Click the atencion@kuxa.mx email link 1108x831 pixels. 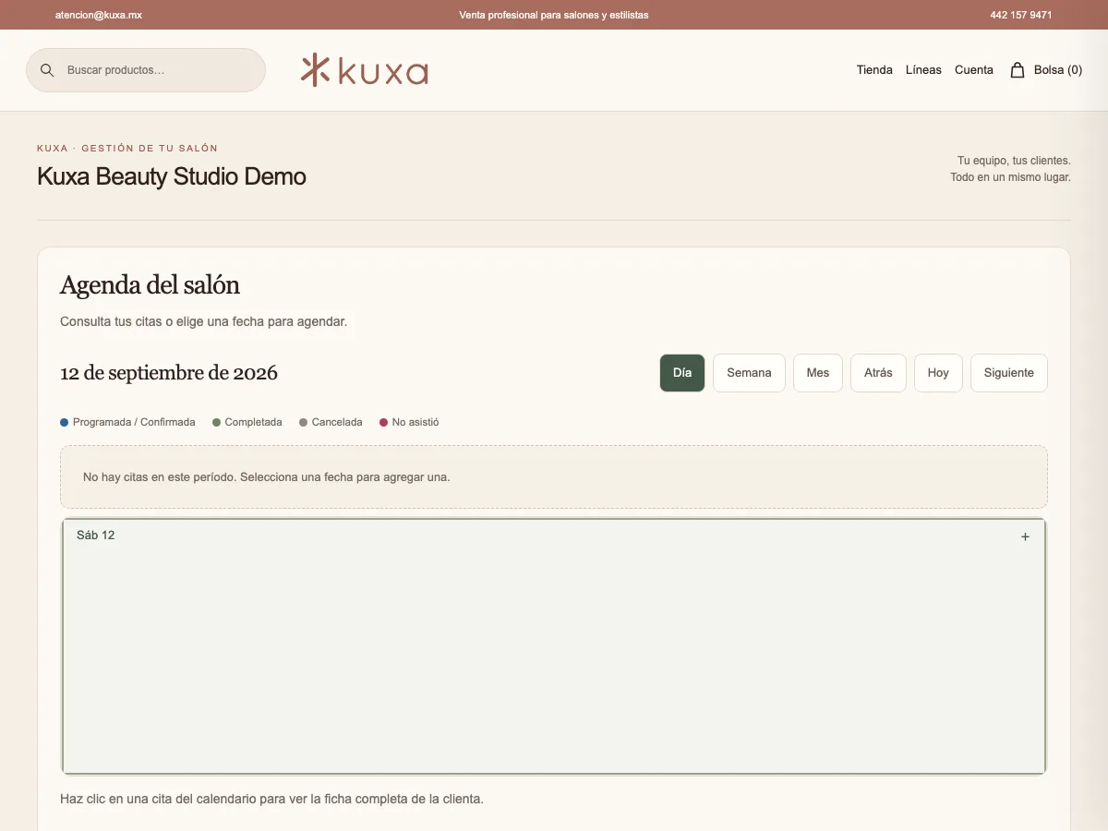pos(99,15)
